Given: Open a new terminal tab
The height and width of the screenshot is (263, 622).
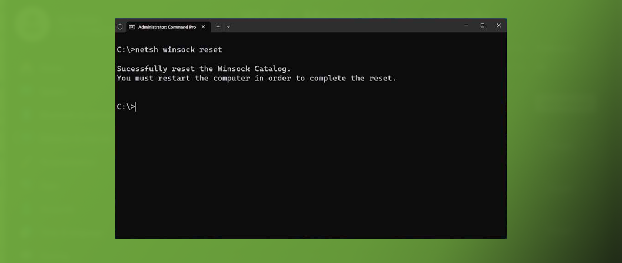Looking at the screenshot, I should coord(218,27).
